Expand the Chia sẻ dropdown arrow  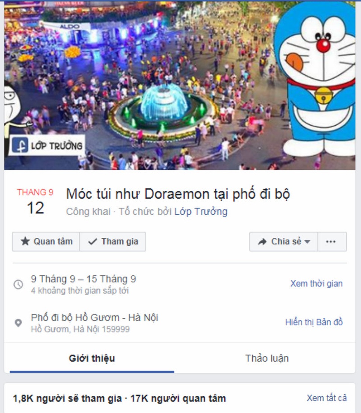click(307, 241)
